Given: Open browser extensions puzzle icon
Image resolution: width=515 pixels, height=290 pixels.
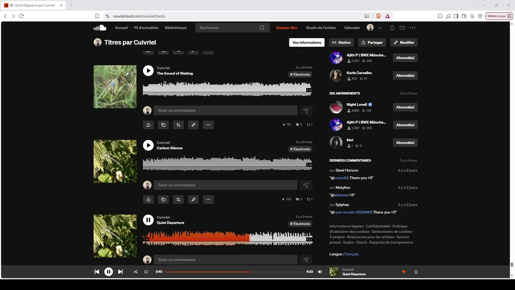Looking at the screenshot, I should (440, 16).
